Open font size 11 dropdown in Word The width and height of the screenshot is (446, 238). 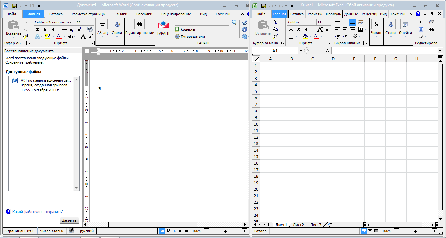tap(91, 22)
